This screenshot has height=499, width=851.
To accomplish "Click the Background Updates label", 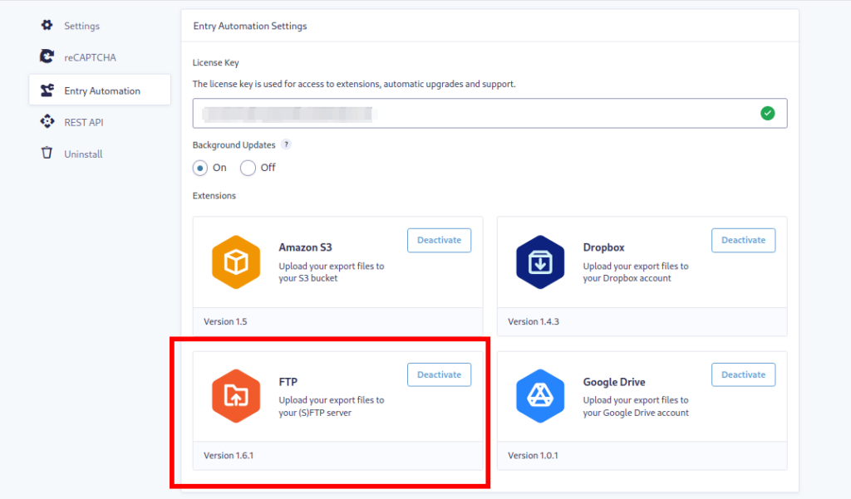I will tap(234, 144).
